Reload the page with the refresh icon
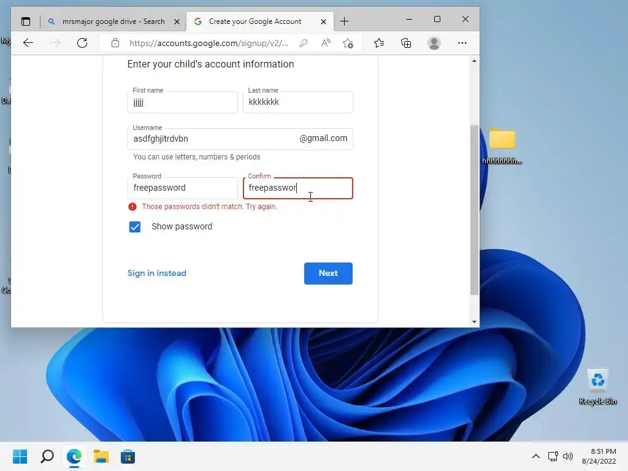Image resolution: width=628 pixels, height=471 pixels. point(82,43)
